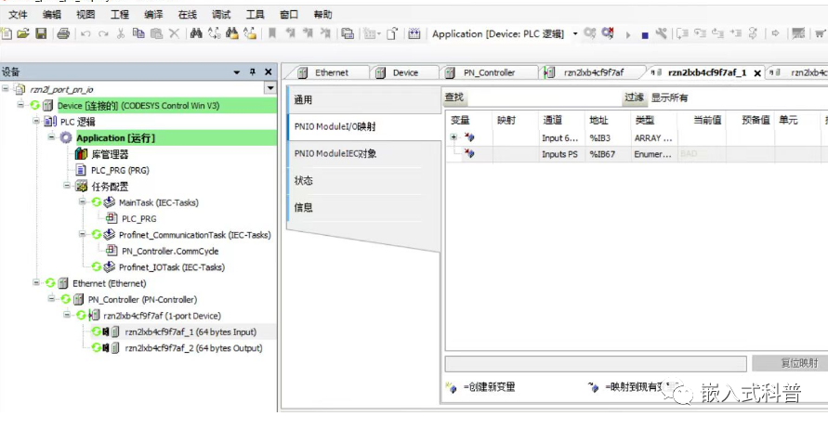Viewport: 828px width, 429px height.
Task: Click the Start play arrow icon
Action: click(x=628, y=35)
